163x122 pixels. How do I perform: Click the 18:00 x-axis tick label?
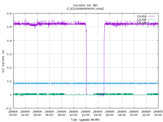(x=122, y=115)
